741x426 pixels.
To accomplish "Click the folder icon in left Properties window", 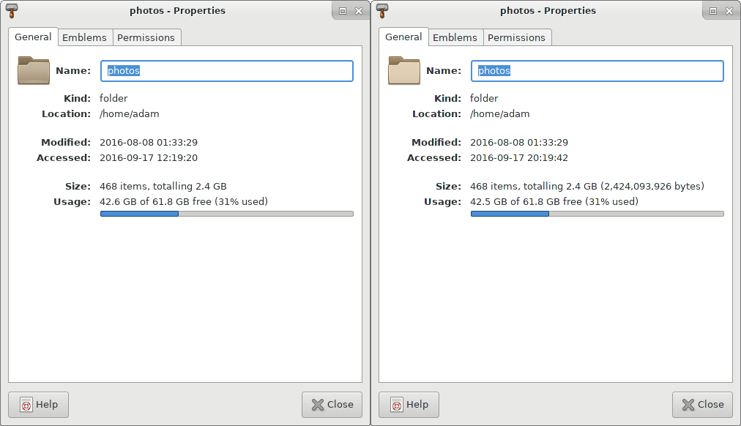I will (33, 71).
